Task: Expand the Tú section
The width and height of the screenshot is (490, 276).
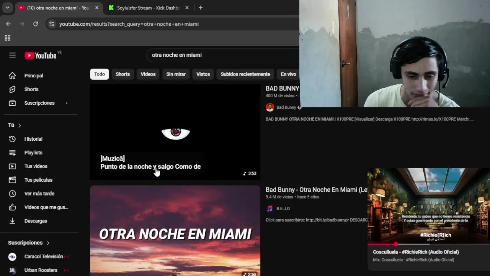Action: click(15, 125)
